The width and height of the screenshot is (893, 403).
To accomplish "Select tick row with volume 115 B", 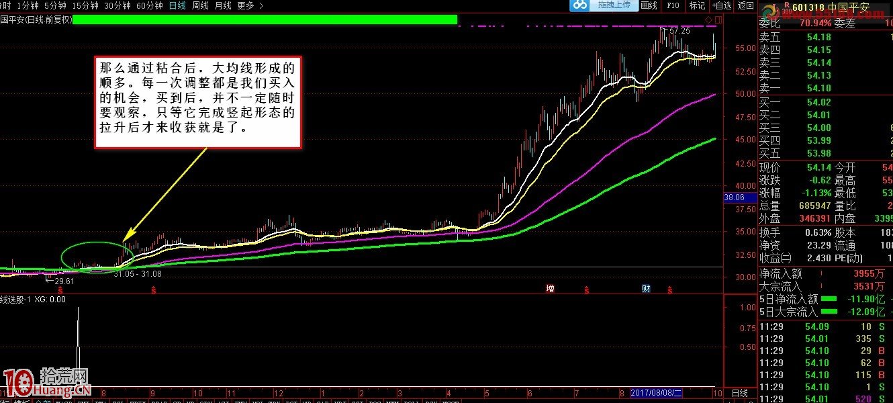I will (x=825, y=375).
